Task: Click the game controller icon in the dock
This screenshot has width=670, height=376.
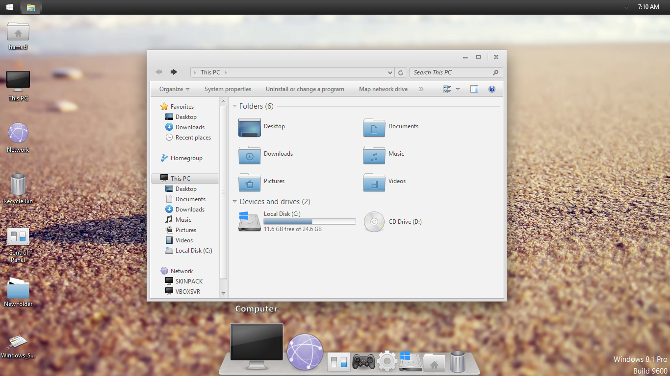Action: click(x=363, y=362)
